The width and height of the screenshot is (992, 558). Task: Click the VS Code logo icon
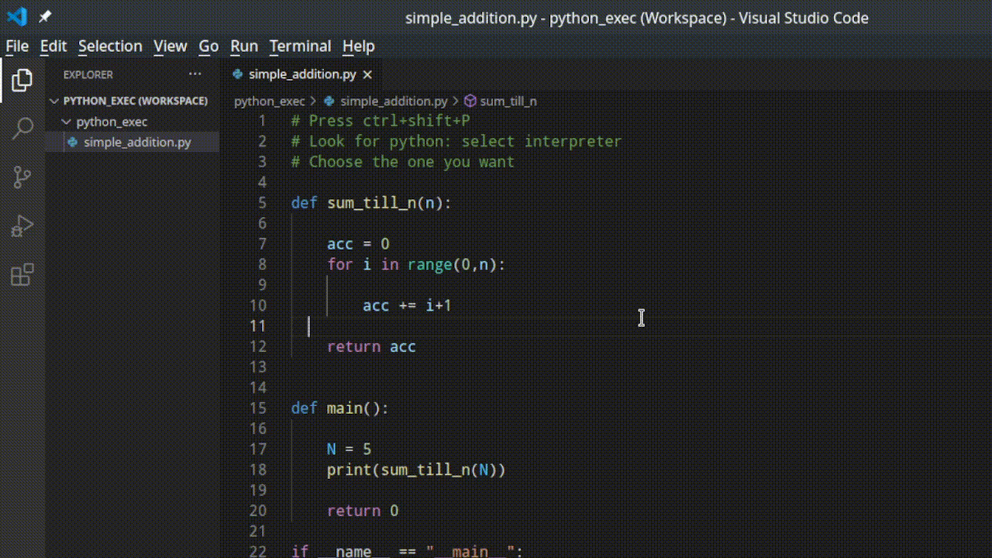16,16
